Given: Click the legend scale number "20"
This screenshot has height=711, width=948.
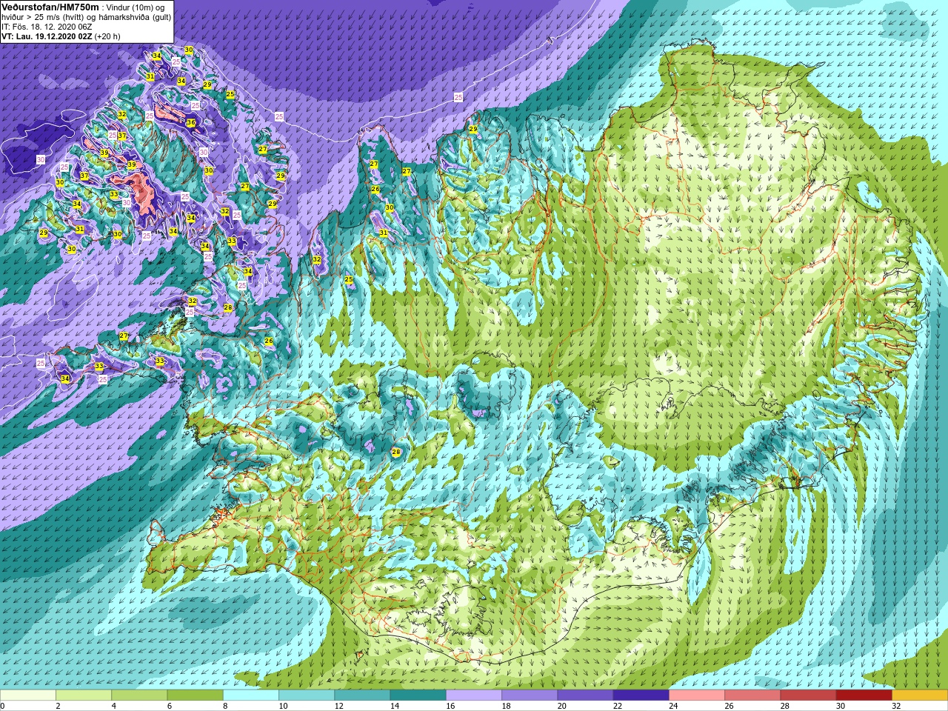Looking at the screenshot, I should tap(562, 706).
